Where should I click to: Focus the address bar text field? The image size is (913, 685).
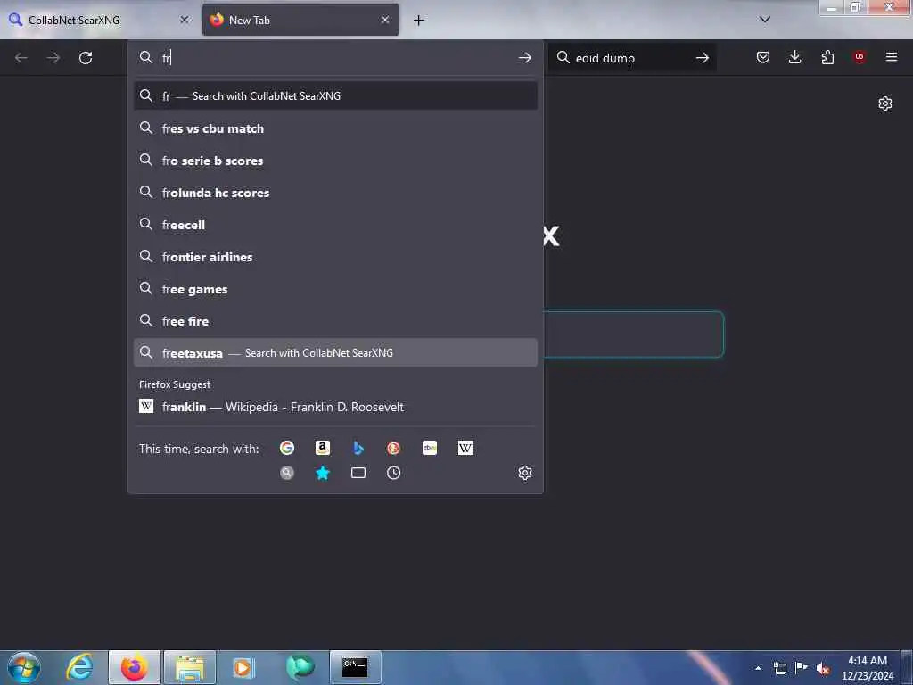[x=335, y=58]
